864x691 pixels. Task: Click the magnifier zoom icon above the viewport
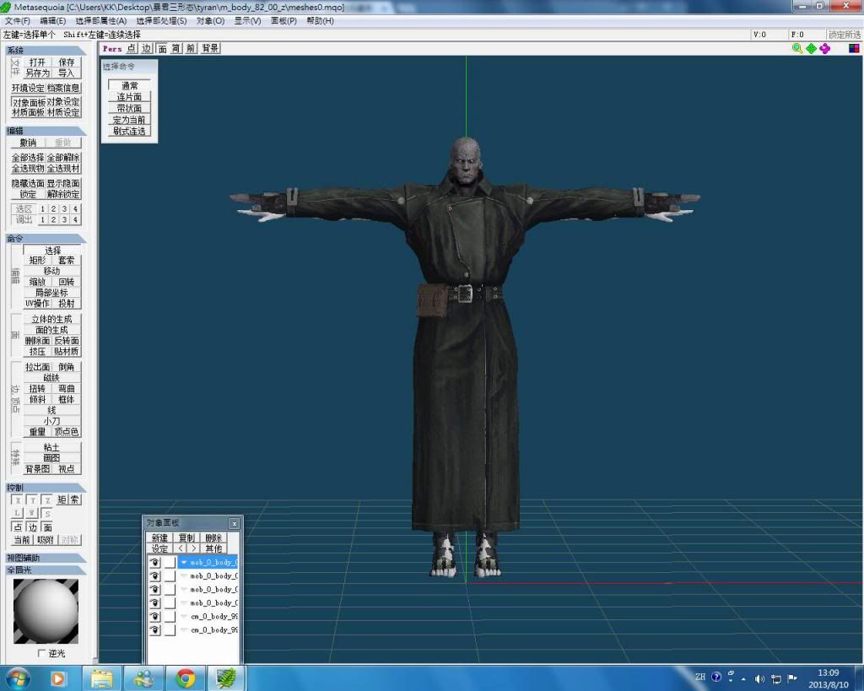pyautogui.click(x=796, y=48)
